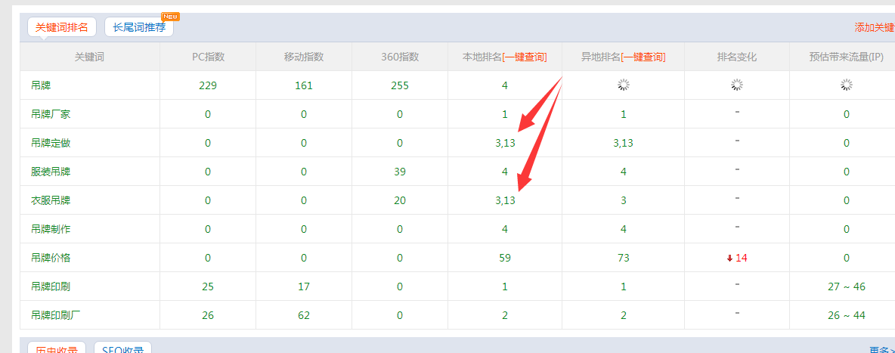Open the keyword 吊牌价格
This screenshot has width=895, height=353.
(x=51, y=258)
